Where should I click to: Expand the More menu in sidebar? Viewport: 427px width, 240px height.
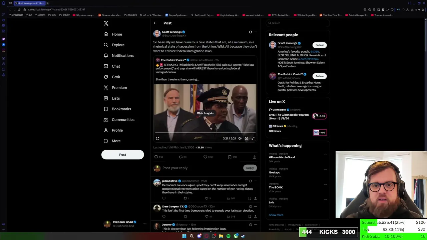(112, 141)
